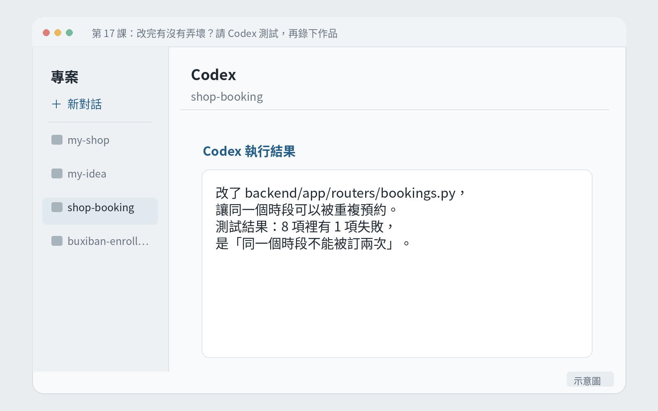Click the Codex heading in main panel
Viewport: 658px width, 411px height.
[213, 75]
